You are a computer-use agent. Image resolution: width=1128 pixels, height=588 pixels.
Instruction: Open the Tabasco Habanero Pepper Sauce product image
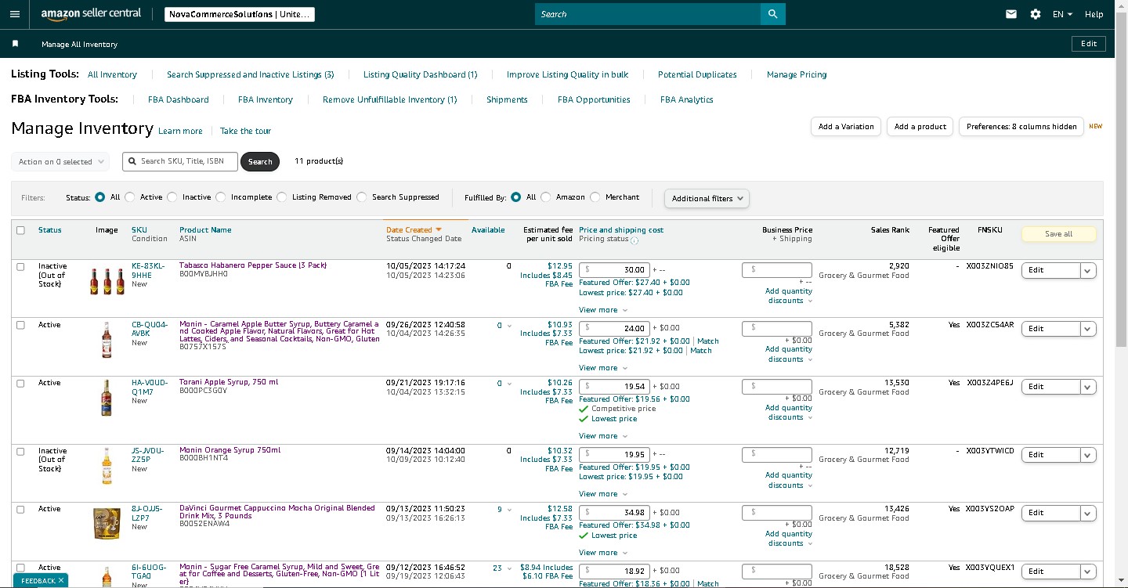[107, 280]
